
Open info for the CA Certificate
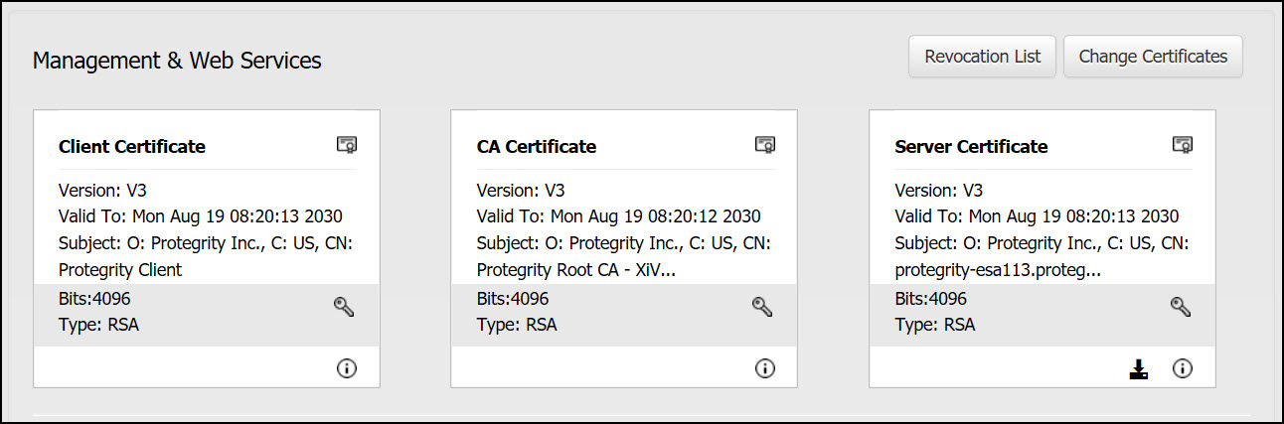[x=764, y=368]
